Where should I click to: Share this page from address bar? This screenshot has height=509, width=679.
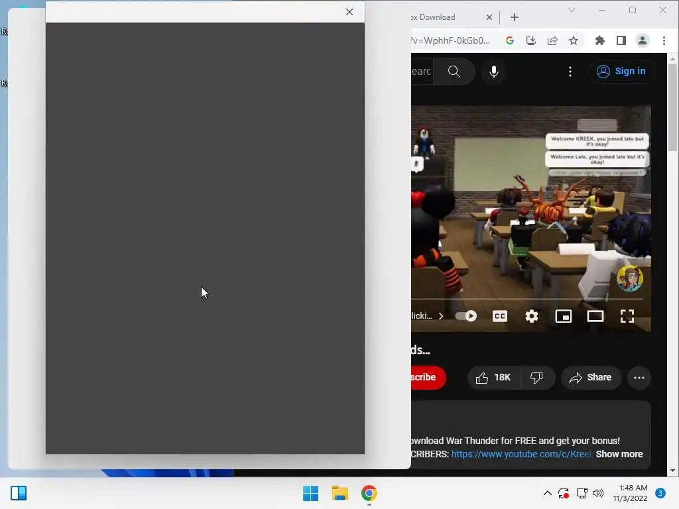pyautogui.click(x=552, y=40)
